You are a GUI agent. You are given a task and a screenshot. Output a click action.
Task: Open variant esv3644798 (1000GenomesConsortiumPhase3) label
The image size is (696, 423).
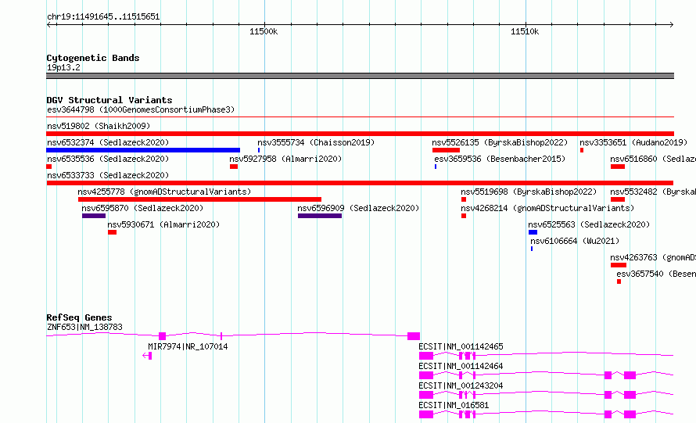tap(141, 109)
